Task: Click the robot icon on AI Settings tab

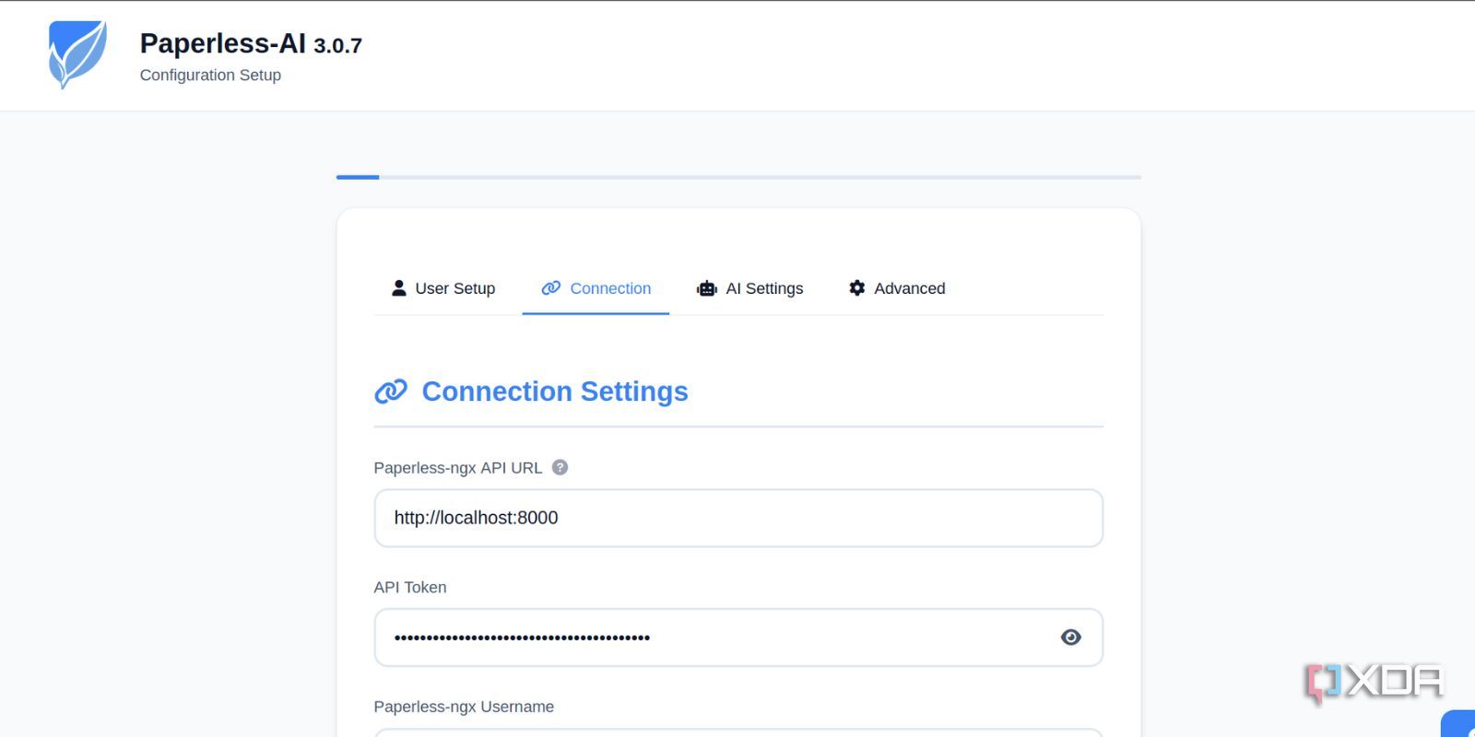Action: tap(707, 288)
